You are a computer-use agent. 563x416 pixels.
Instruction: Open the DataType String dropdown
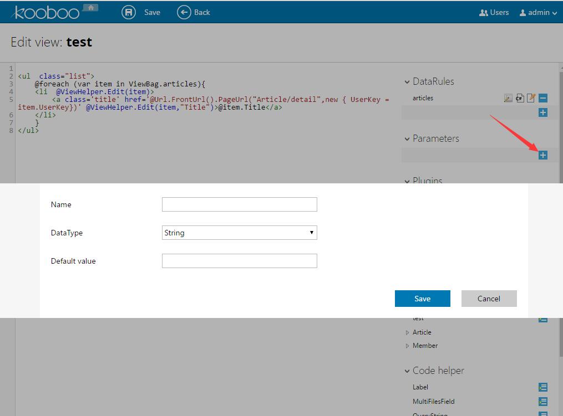[240, 233]
